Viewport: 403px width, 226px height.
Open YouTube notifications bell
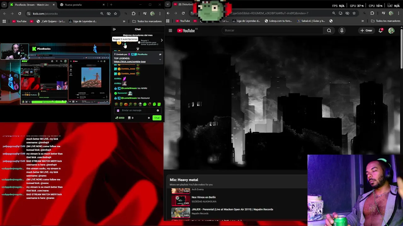point(381,30)
